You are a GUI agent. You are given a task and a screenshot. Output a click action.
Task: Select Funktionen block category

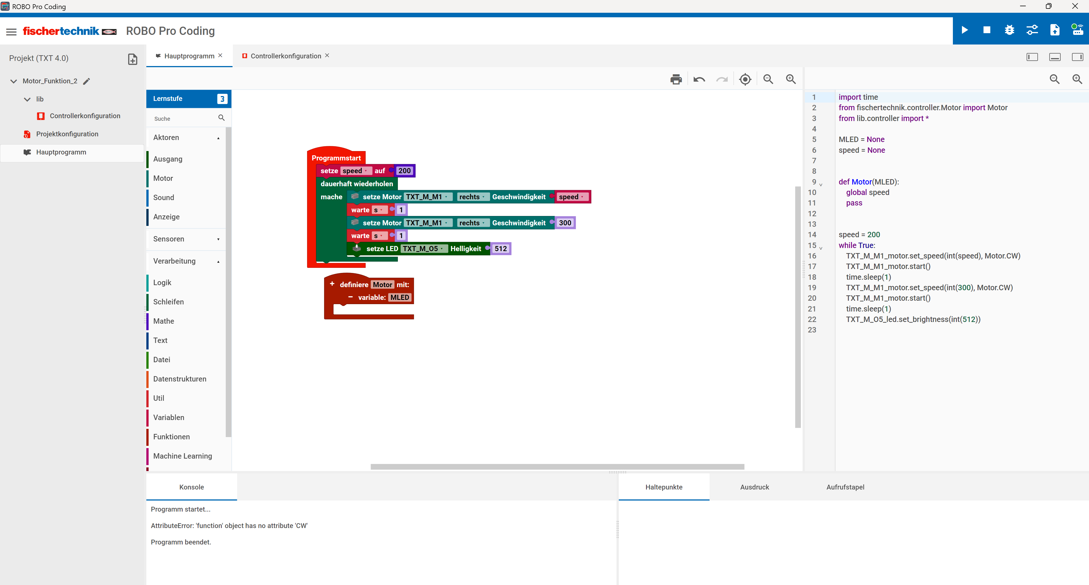[171, 437]
